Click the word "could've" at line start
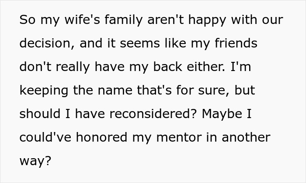 [x=45, y=137]
